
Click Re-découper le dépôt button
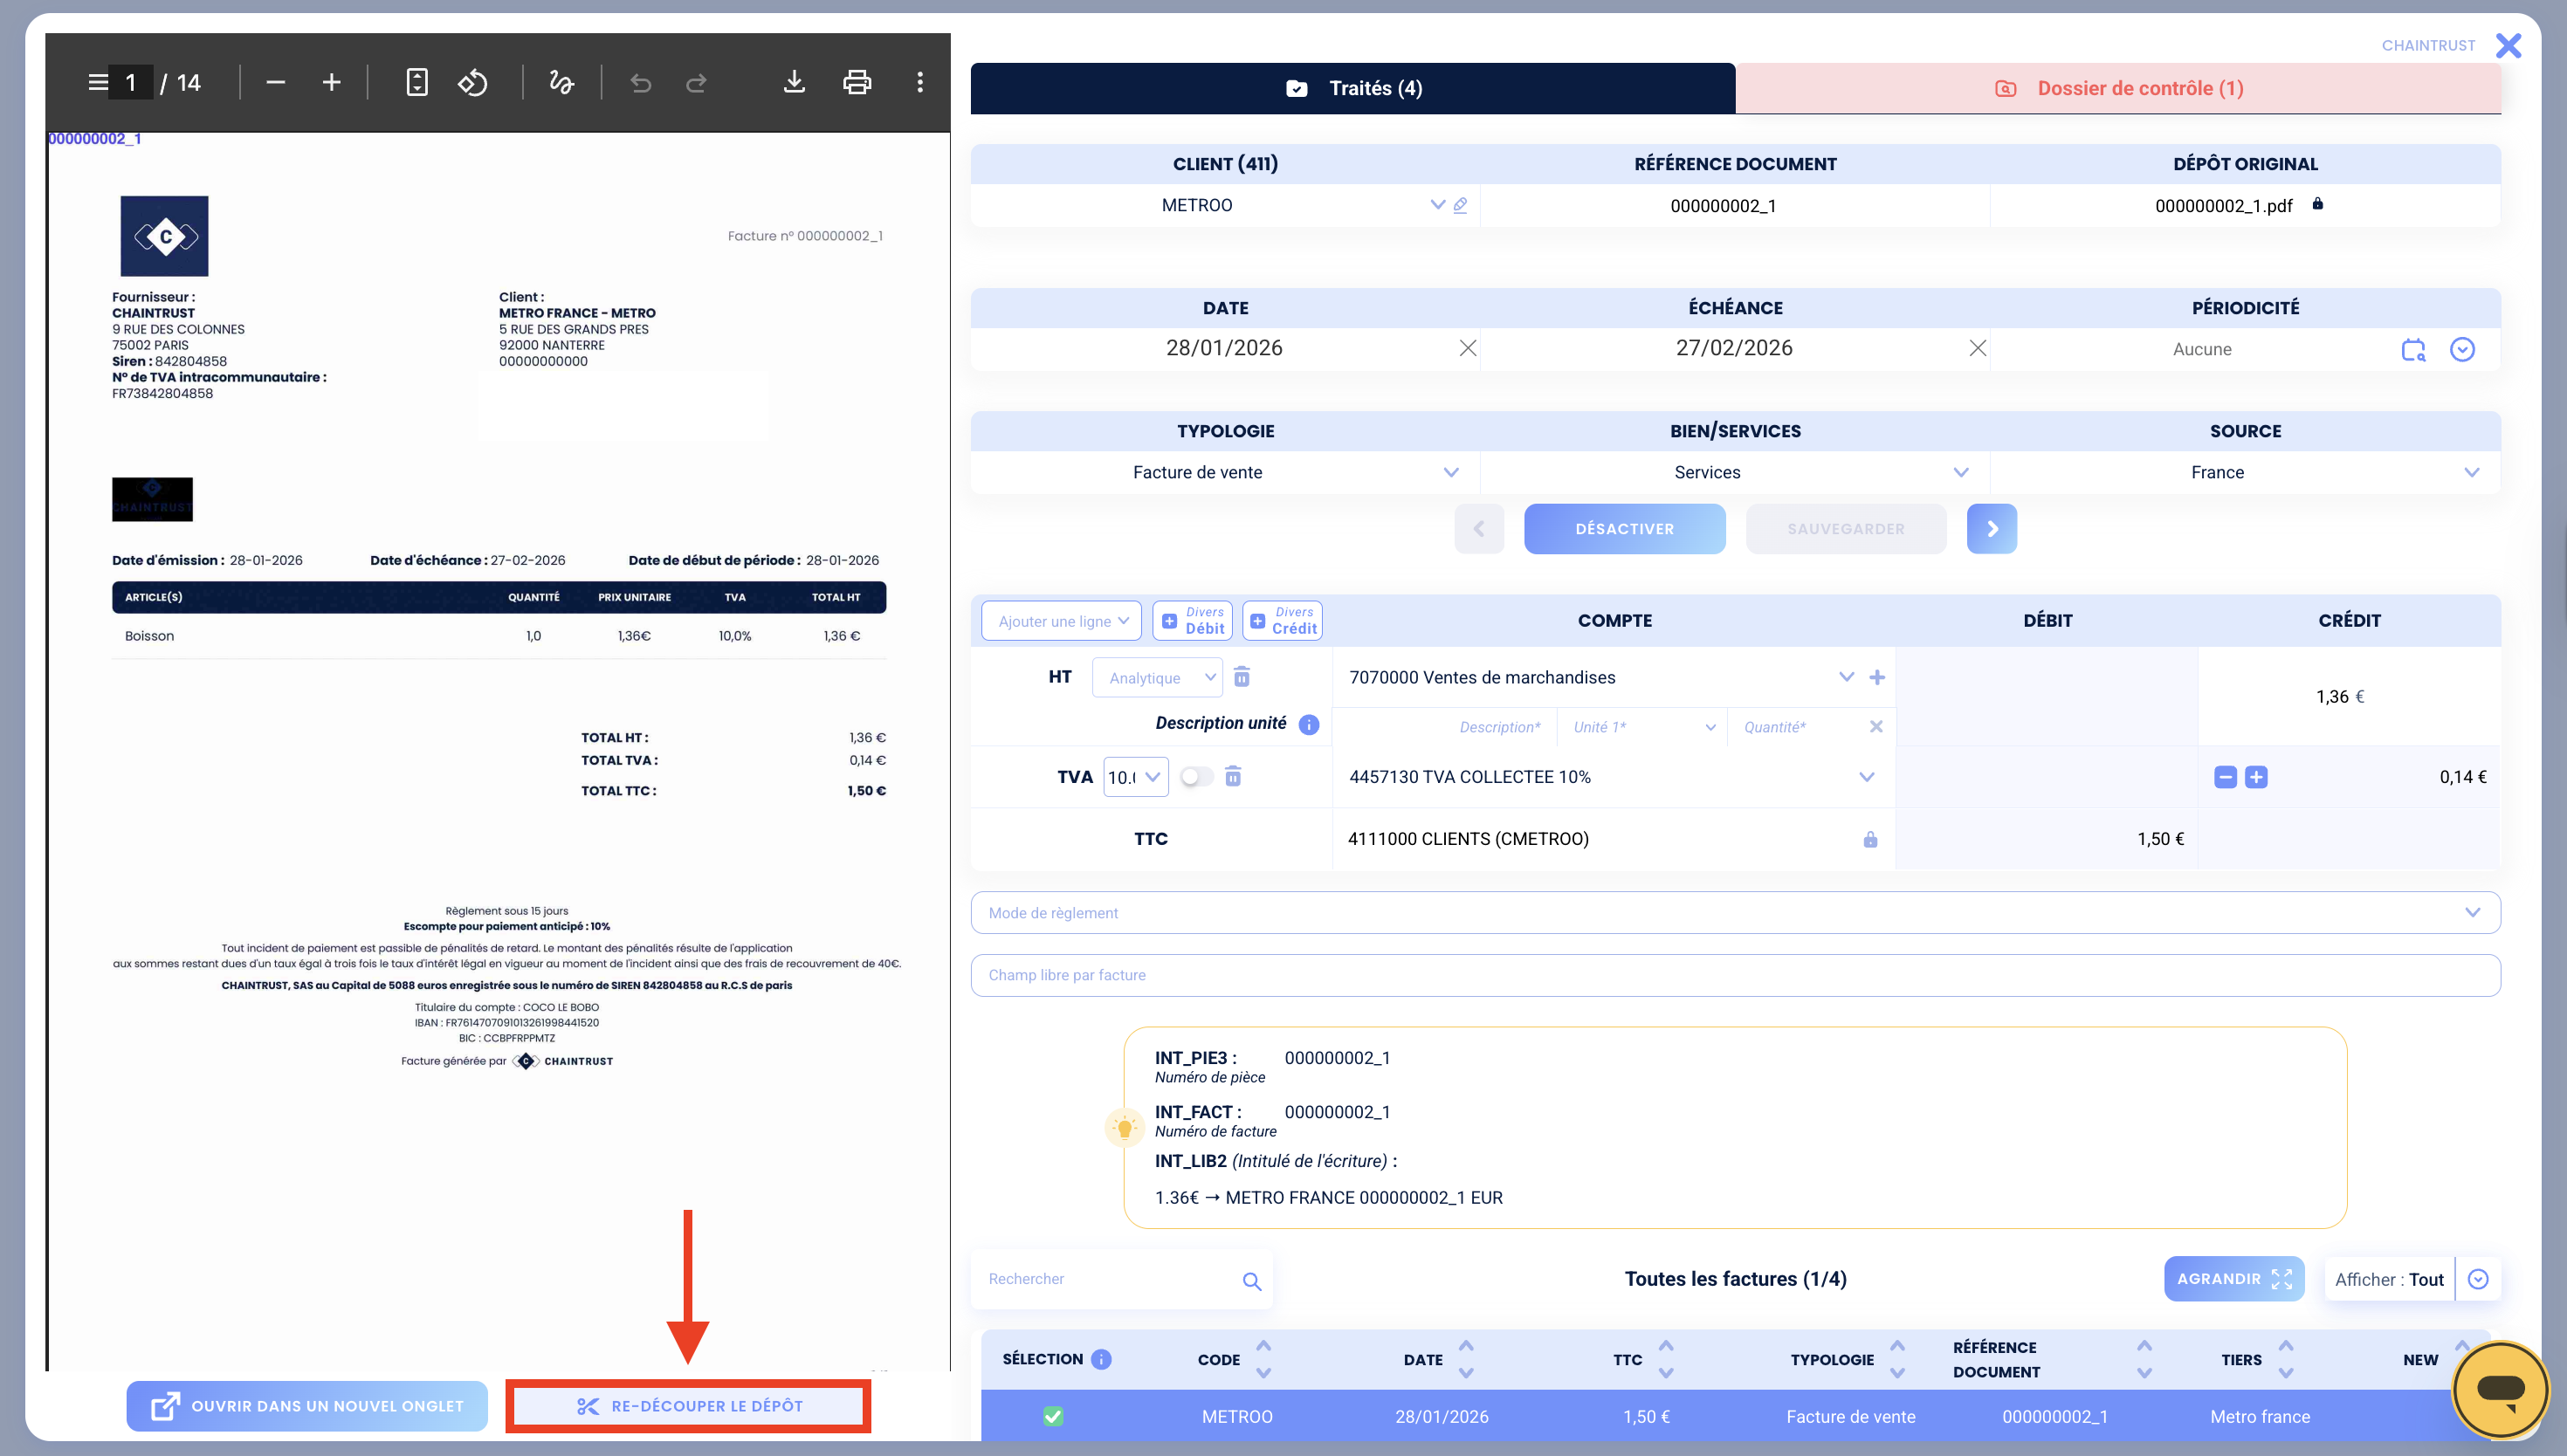pos(688,1406)
